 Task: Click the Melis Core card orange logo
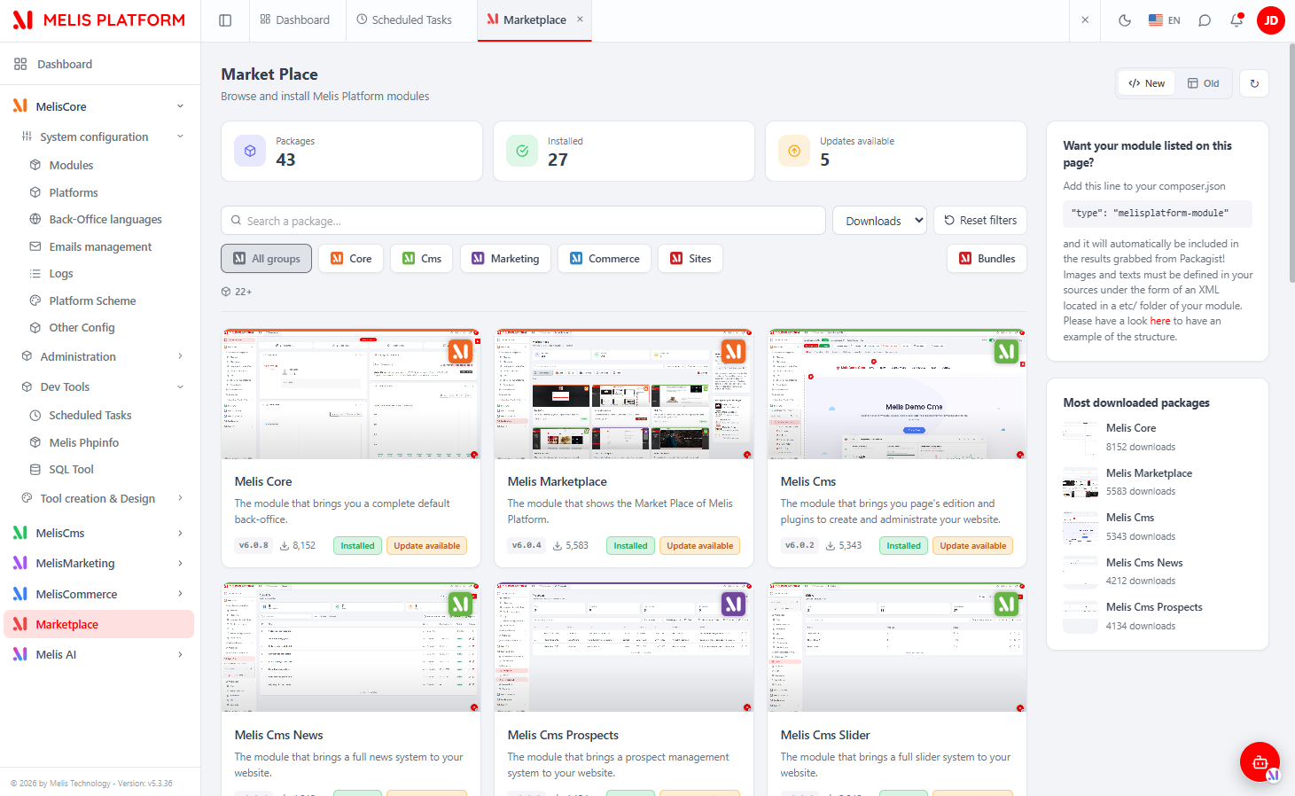(x=461, y=352)
